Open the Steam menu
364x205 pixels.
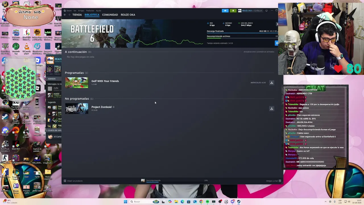point(69,11)
